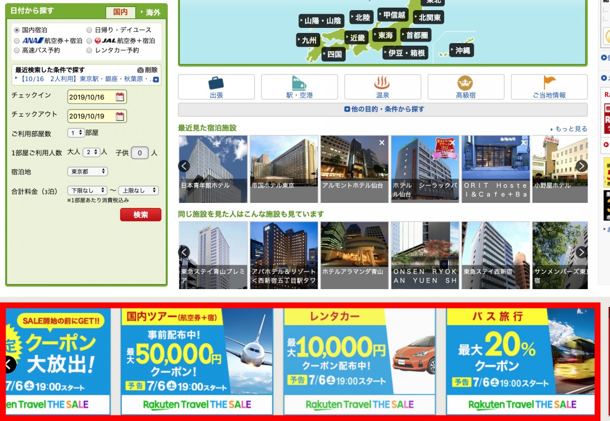Select 沖縄 region on map
The image size is (610, 421).
462,50
